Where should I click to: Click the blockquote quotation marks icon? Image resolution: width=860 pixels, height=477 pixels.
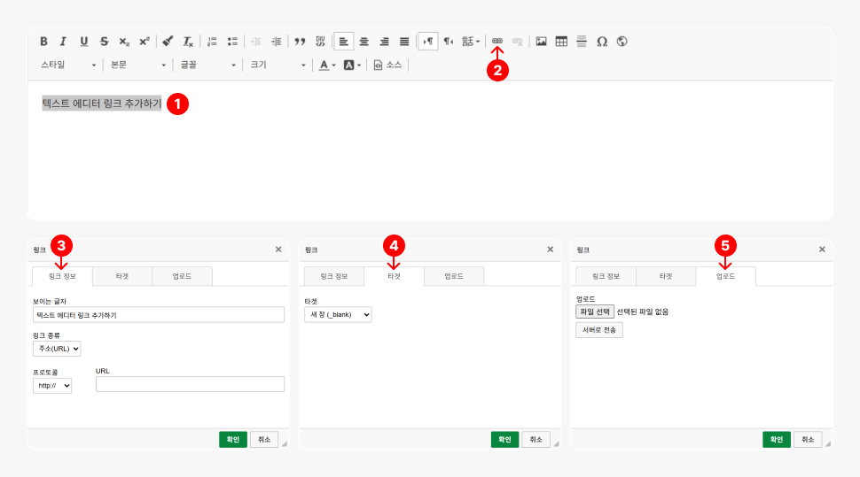tap(300, 42)
